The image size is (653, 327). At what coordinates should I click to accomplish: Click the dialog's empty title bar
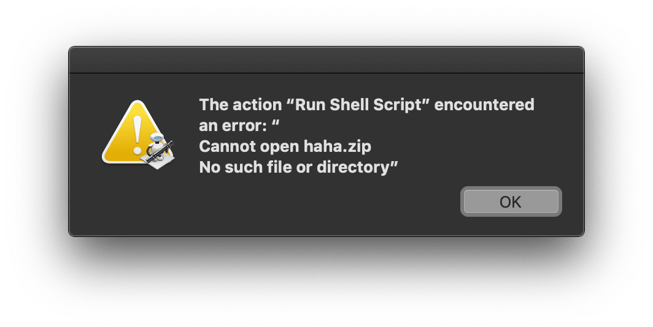pos(326,60)
